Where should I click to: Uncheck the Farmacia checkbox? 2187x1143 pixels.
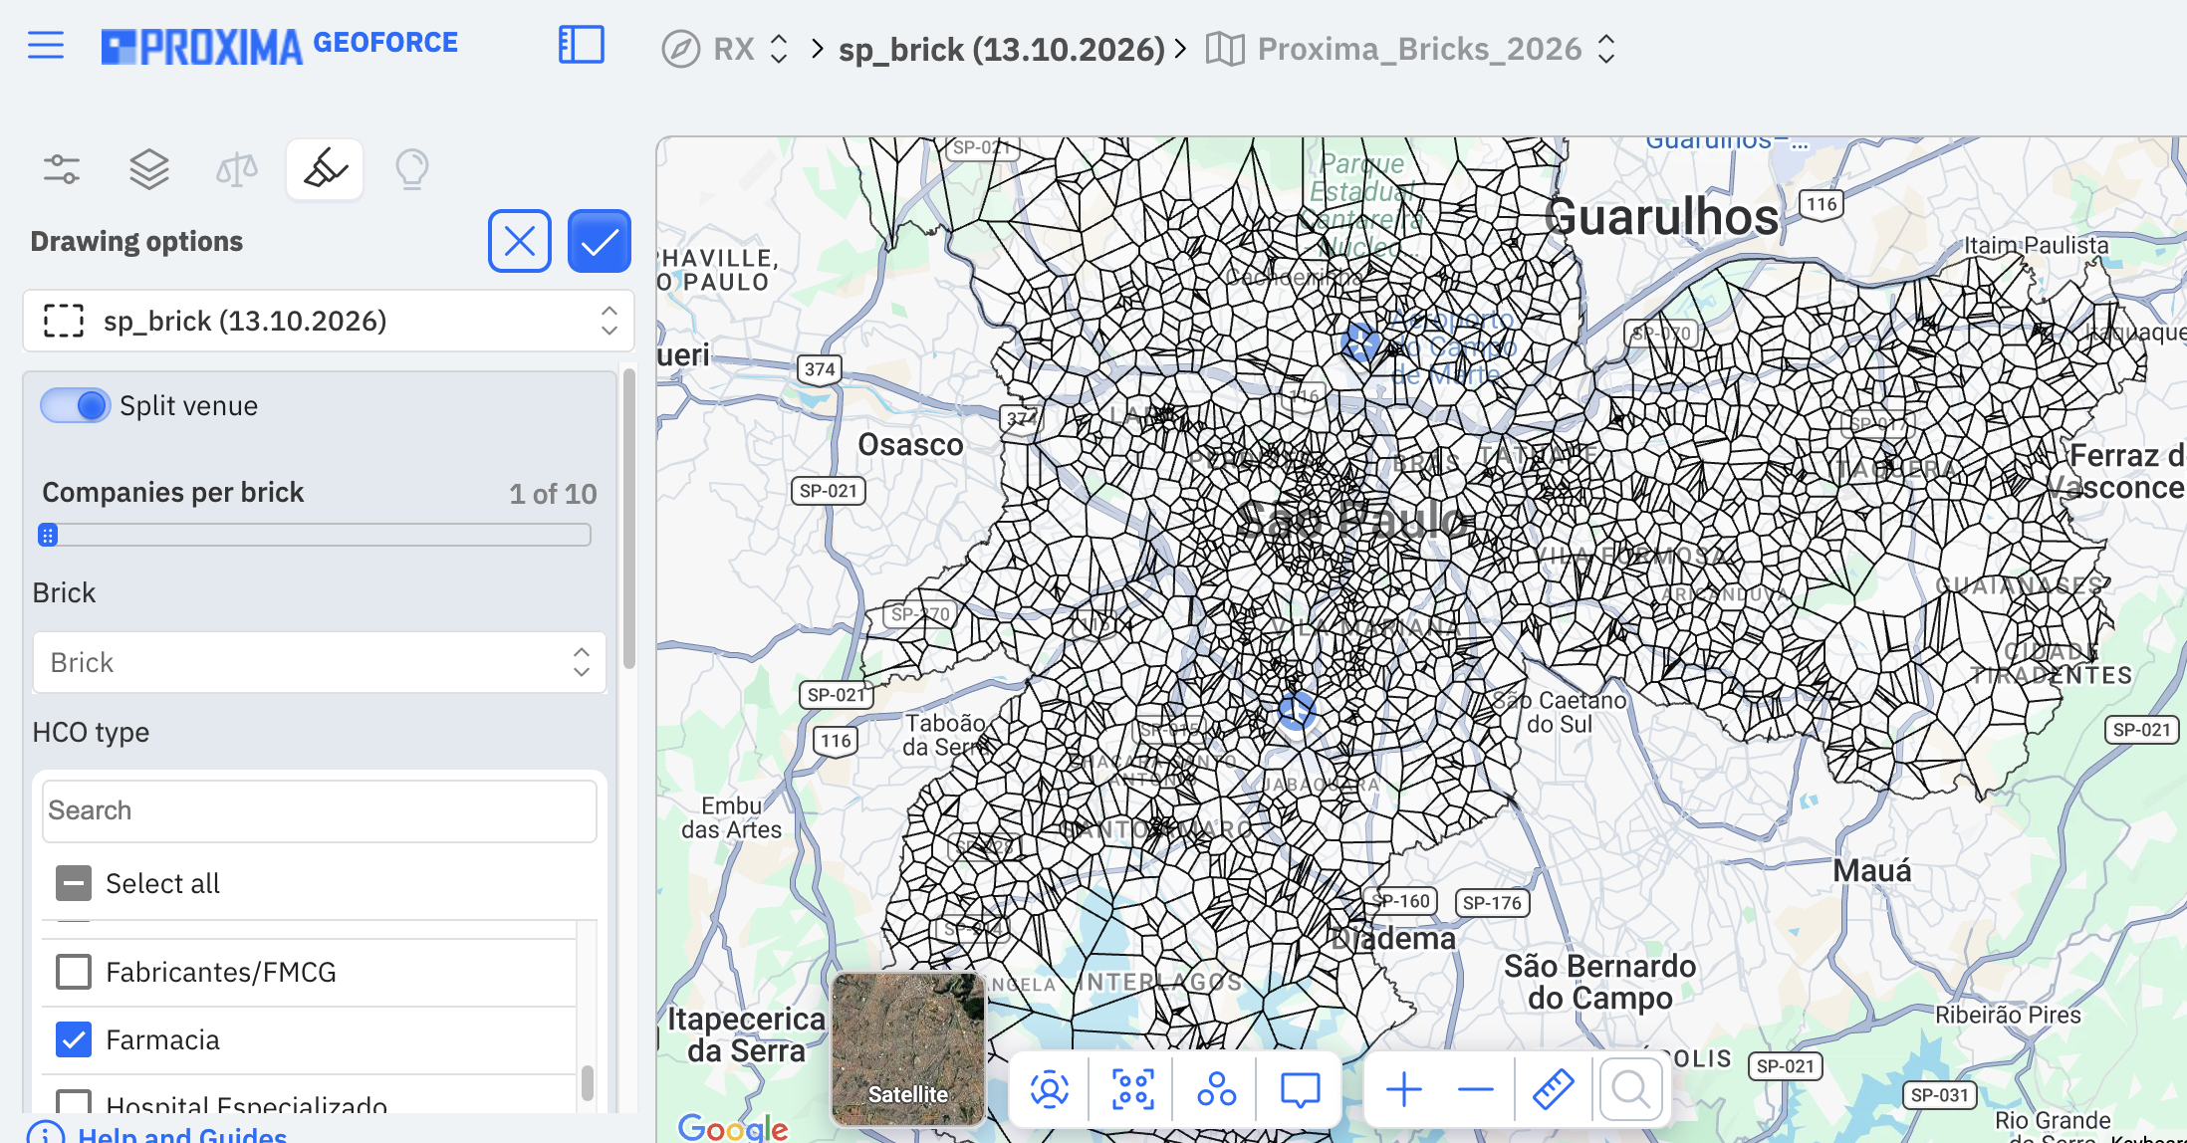[74, 1039]
